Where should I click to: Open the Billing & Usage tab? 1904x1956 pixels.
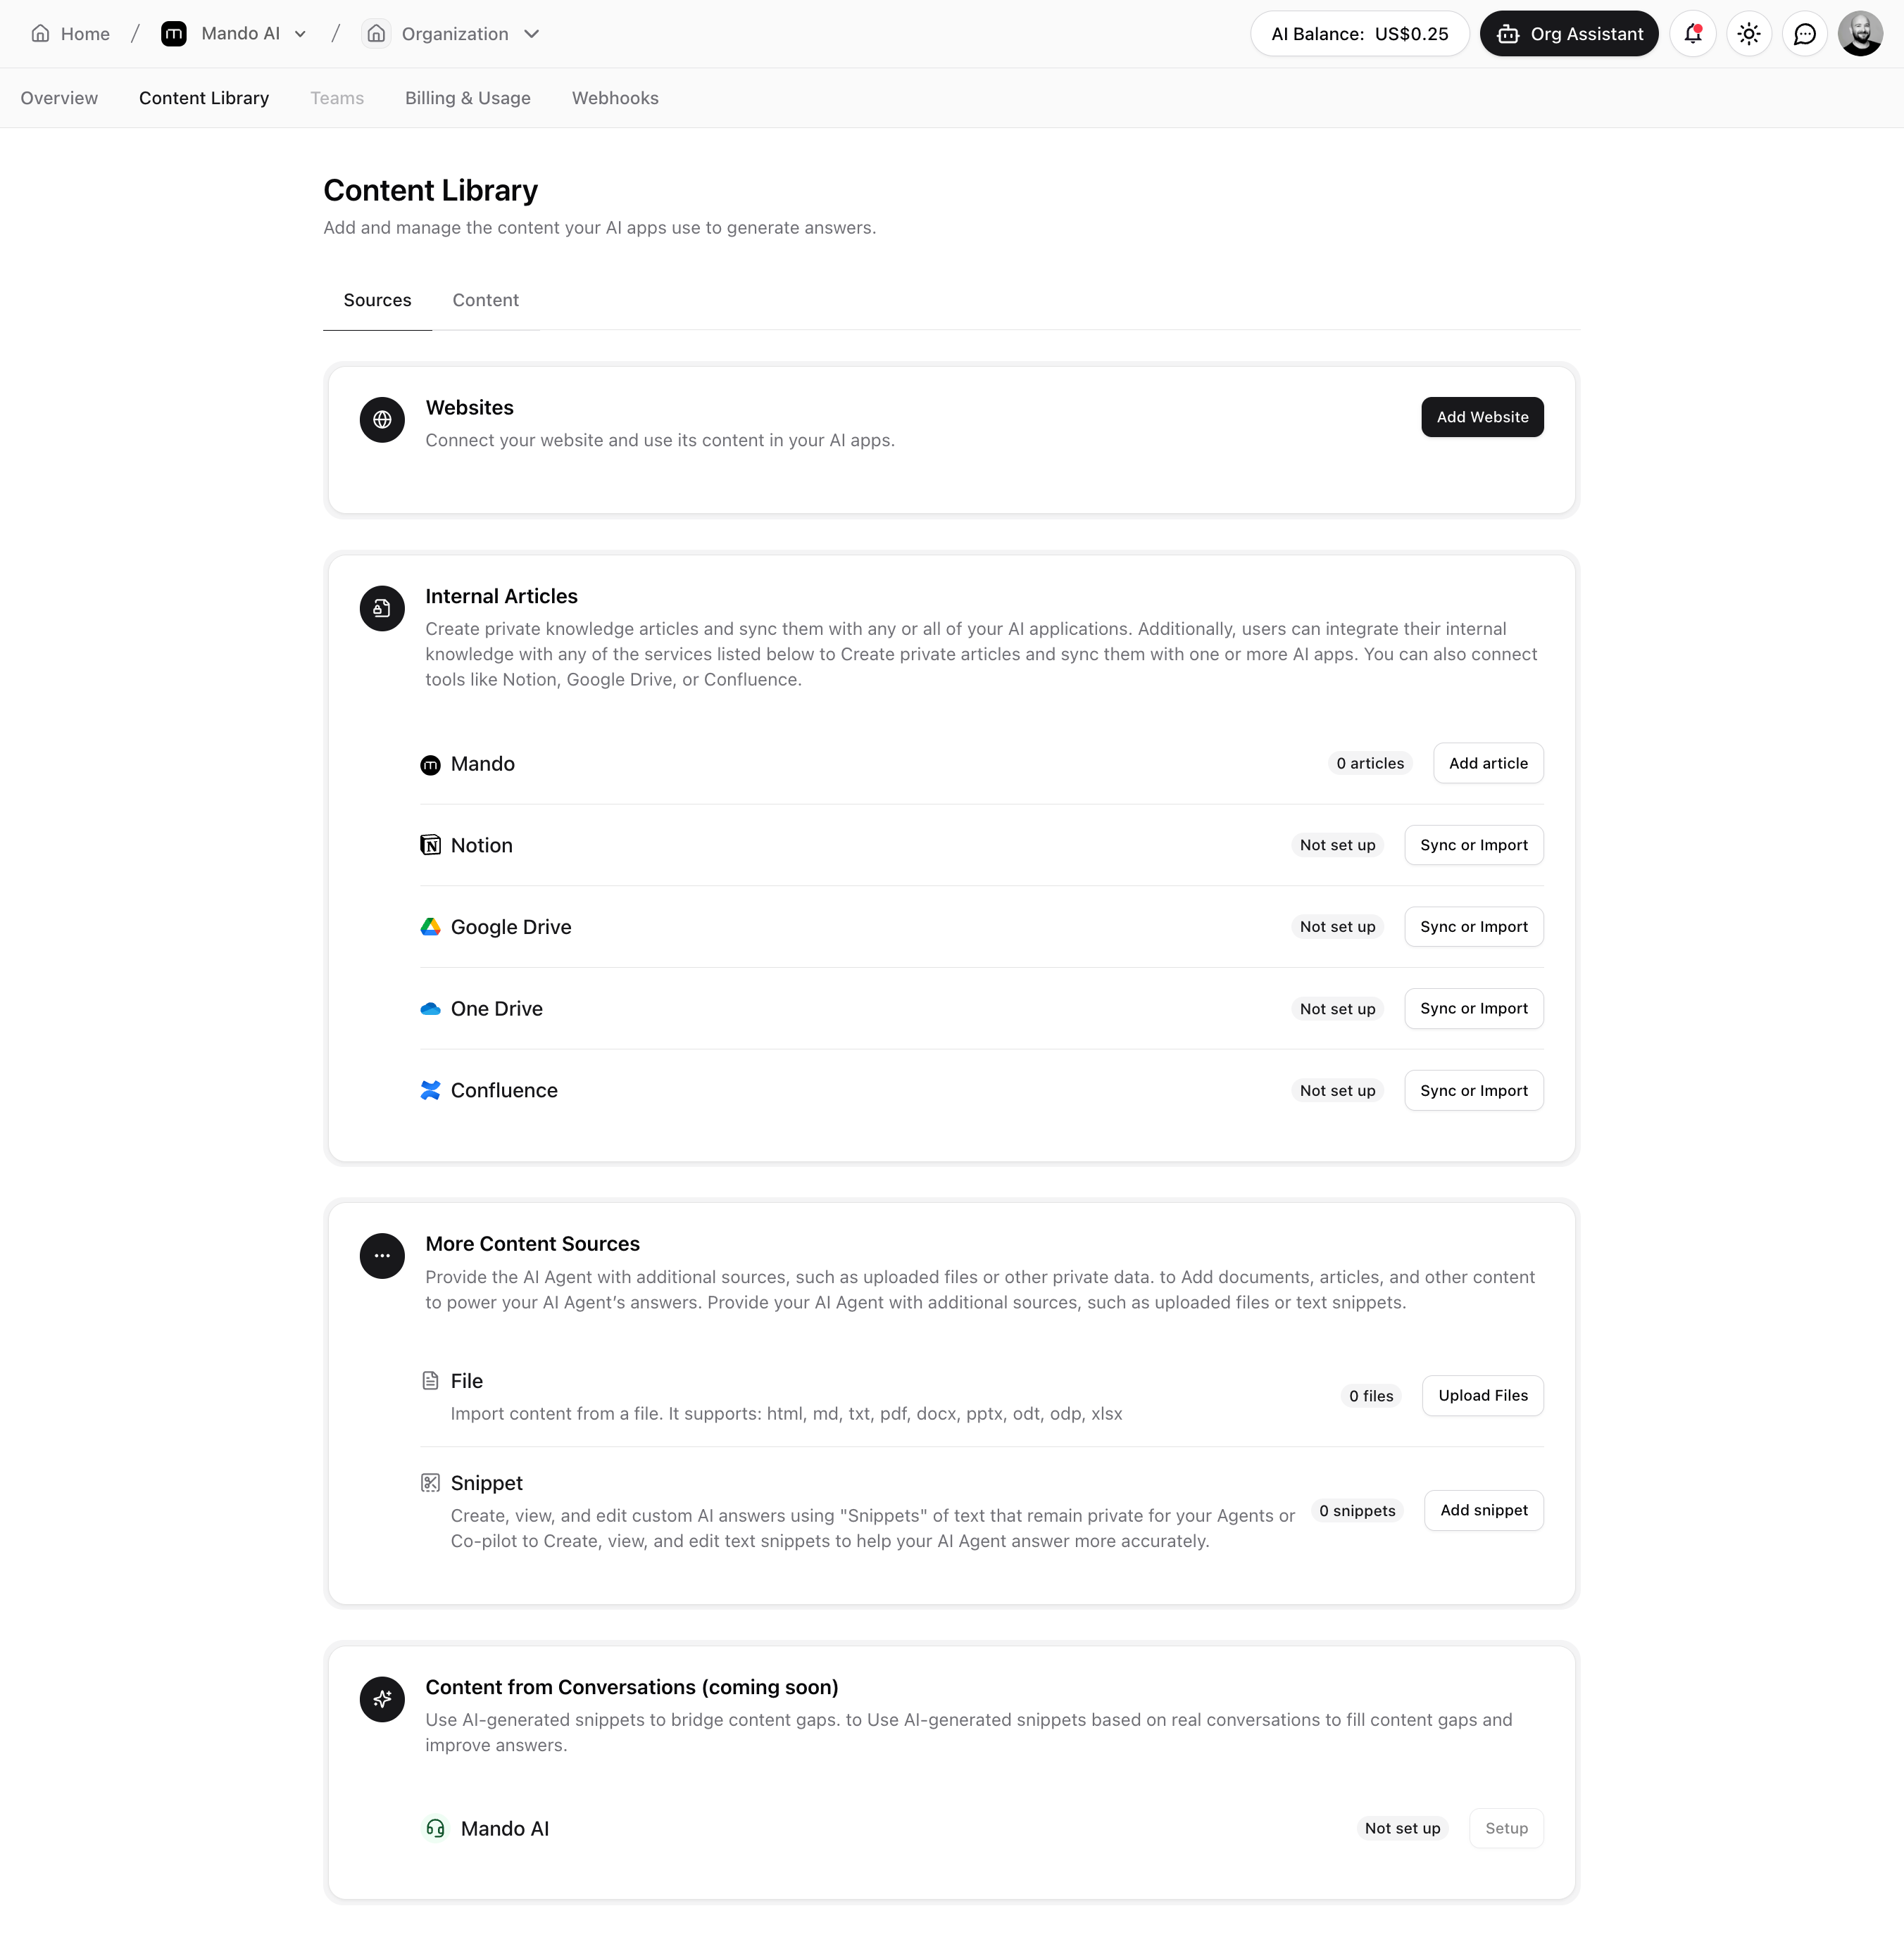point(467,98)
